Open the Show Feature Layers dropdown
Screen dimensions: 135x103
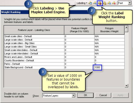point(74,95)
